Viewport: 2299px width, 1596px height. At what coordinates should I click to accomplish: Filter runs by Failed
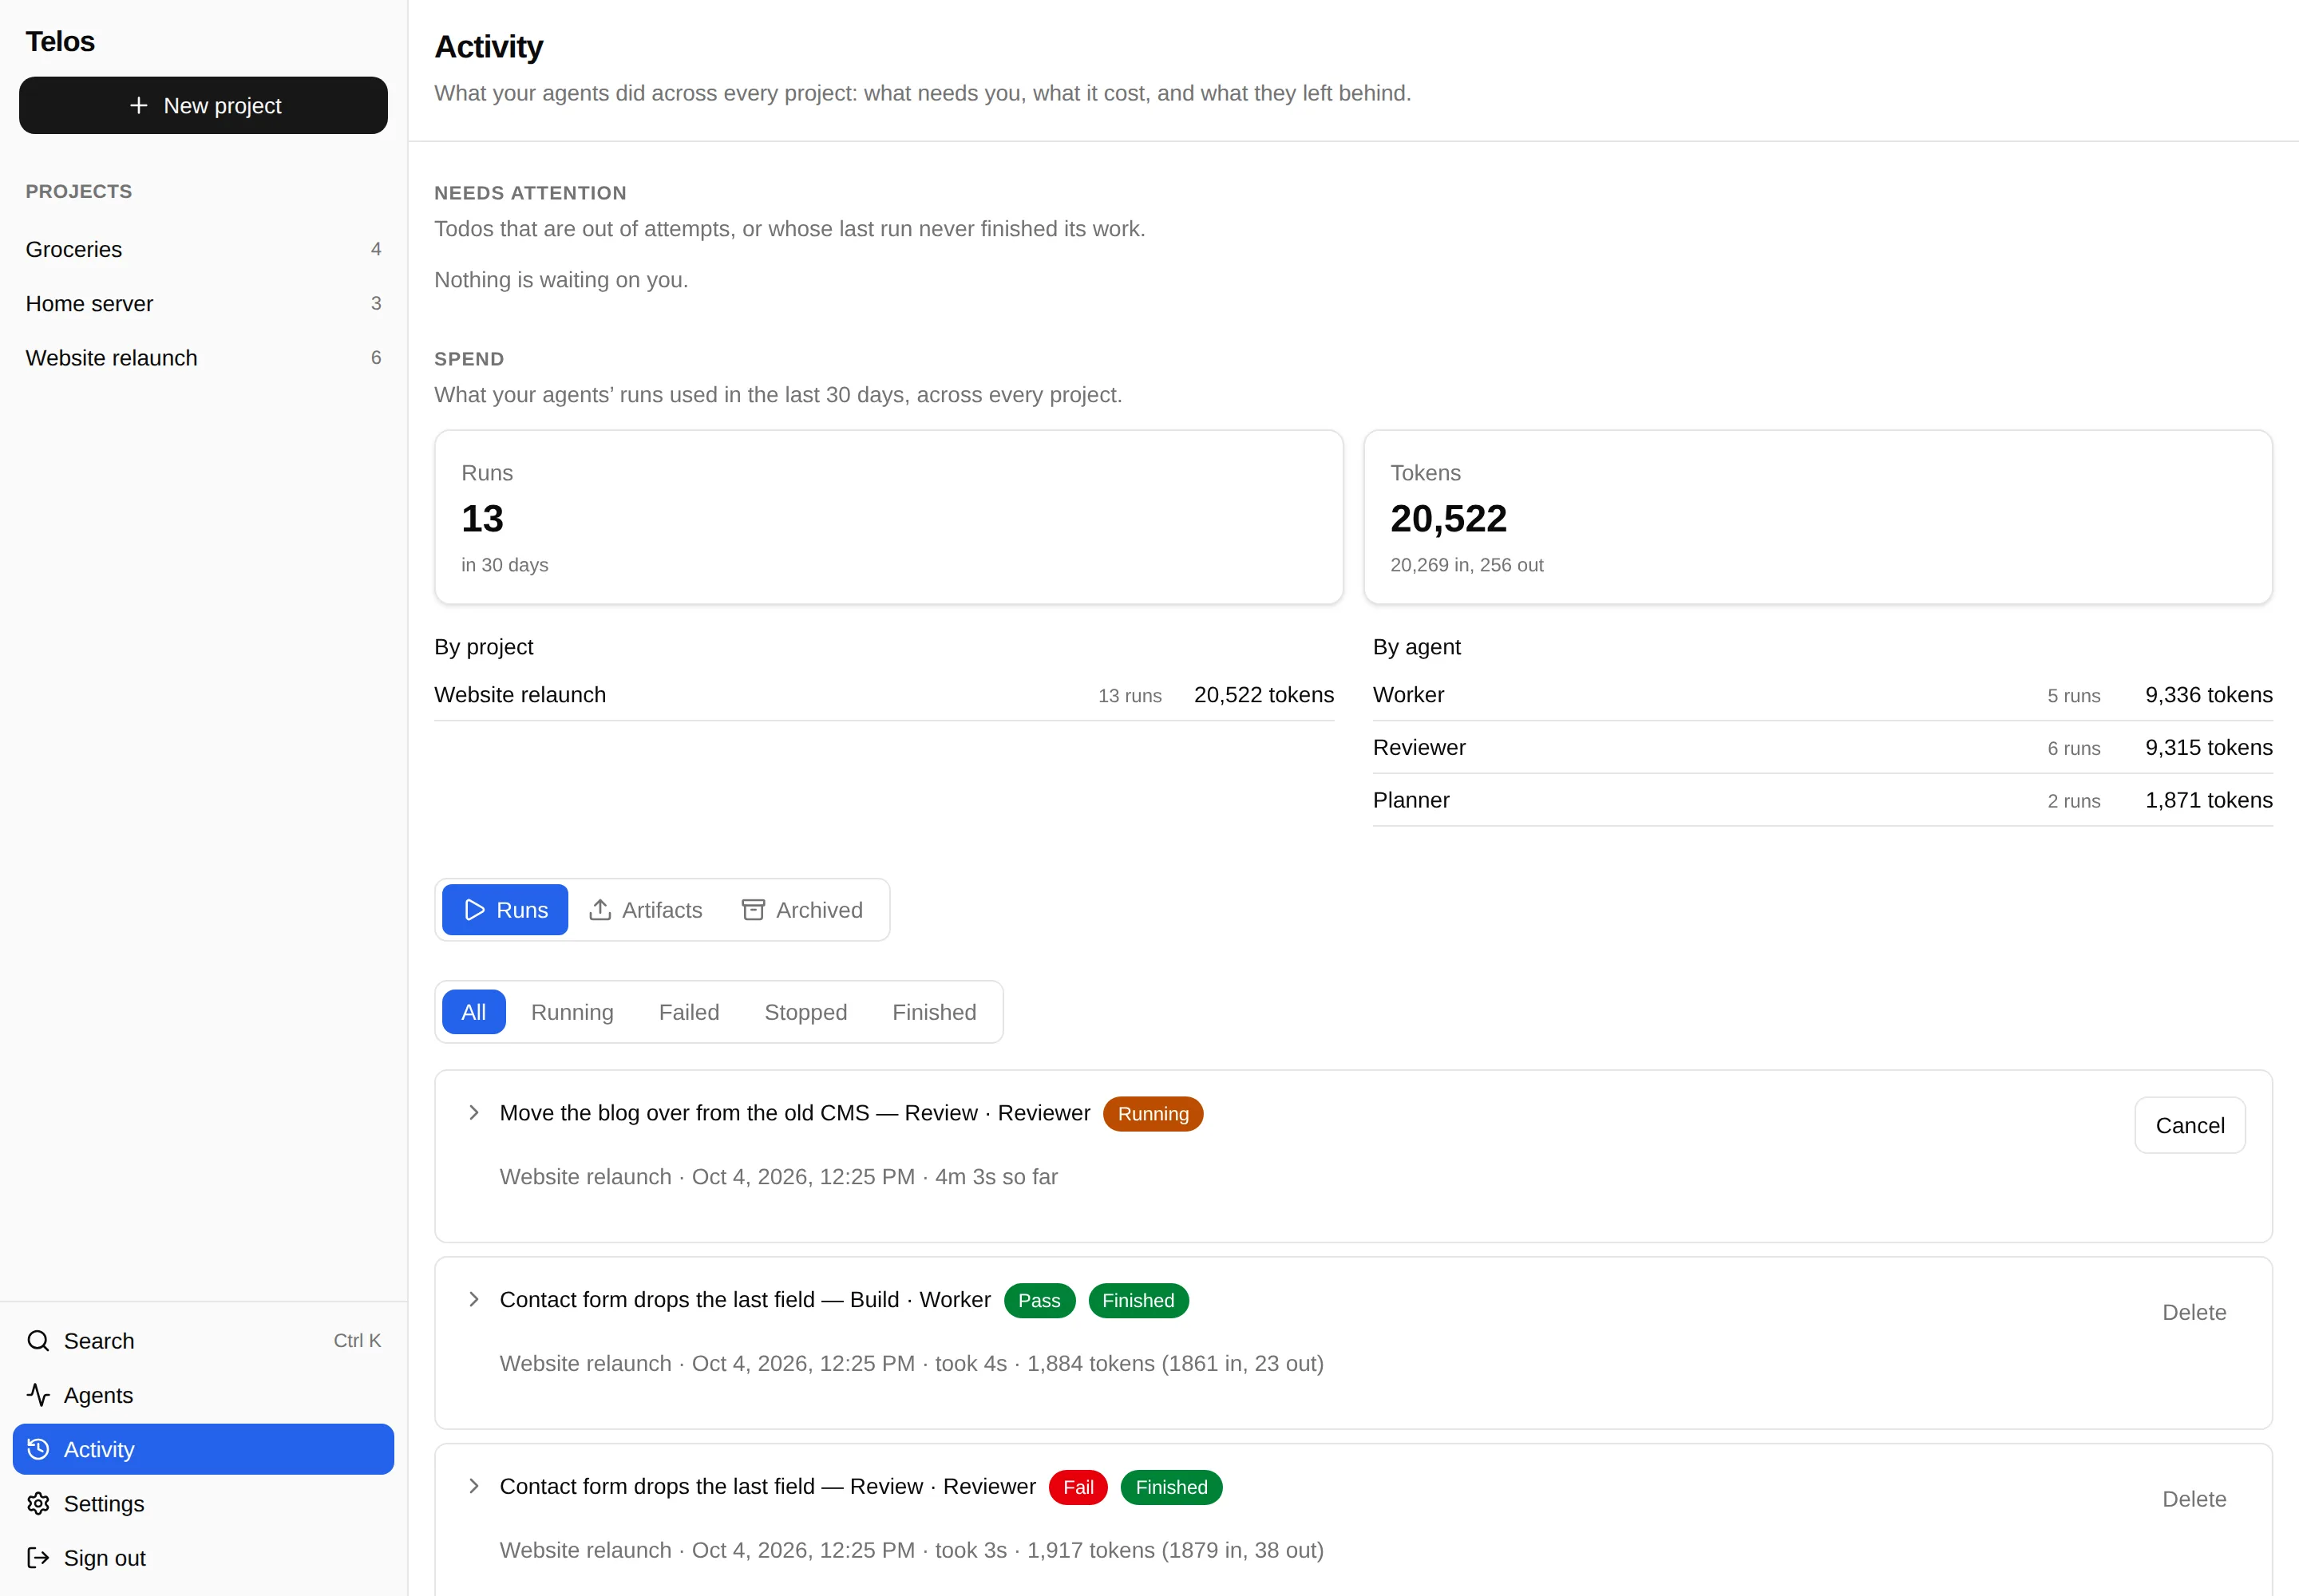[x=689, y=1012]
